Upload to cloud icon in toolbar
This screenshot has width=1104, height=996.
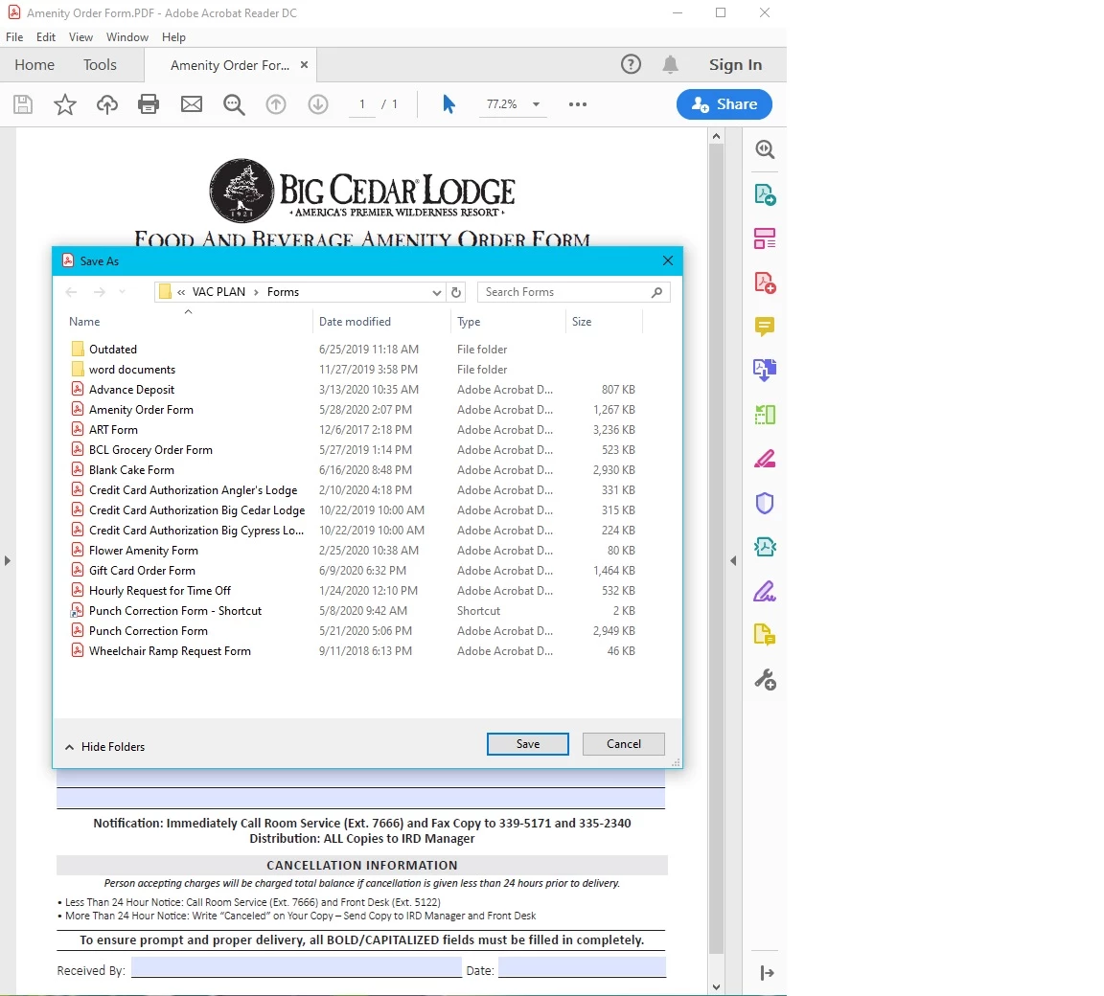(107, 104)
